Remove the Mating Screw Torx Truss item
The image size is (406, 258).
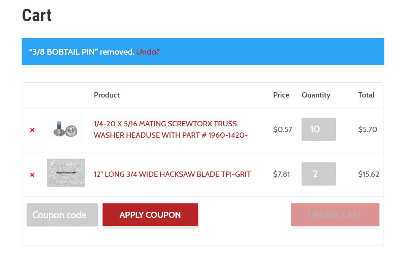click(32, 130)
